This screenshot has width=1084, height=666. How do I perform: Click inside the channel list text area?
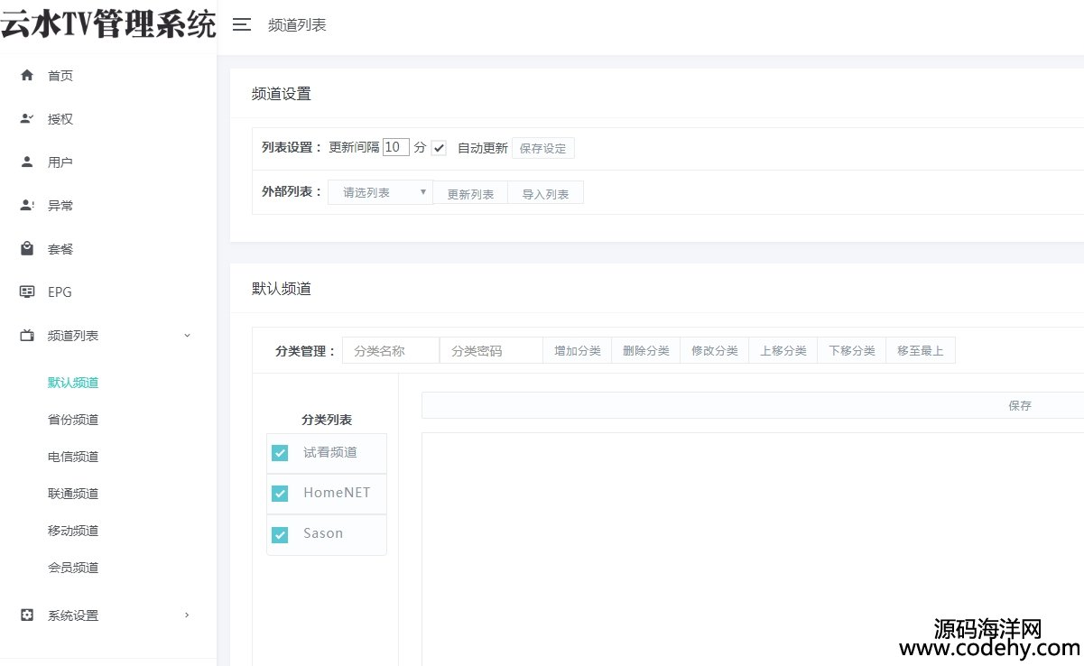tap(753, 549)
